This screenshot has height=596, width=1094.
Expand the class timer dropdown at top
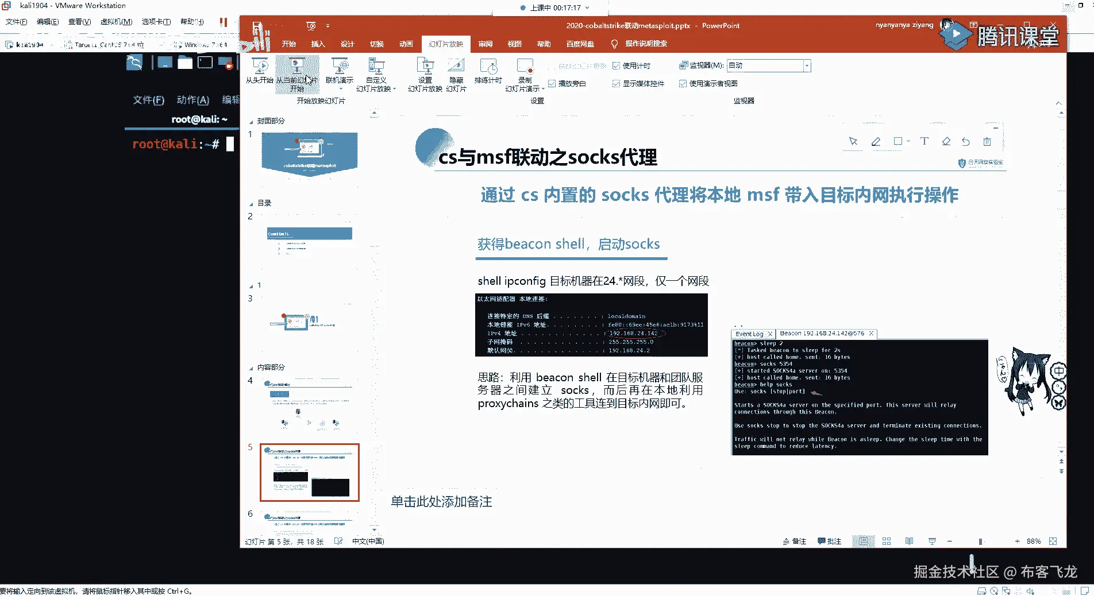(587, 8)
